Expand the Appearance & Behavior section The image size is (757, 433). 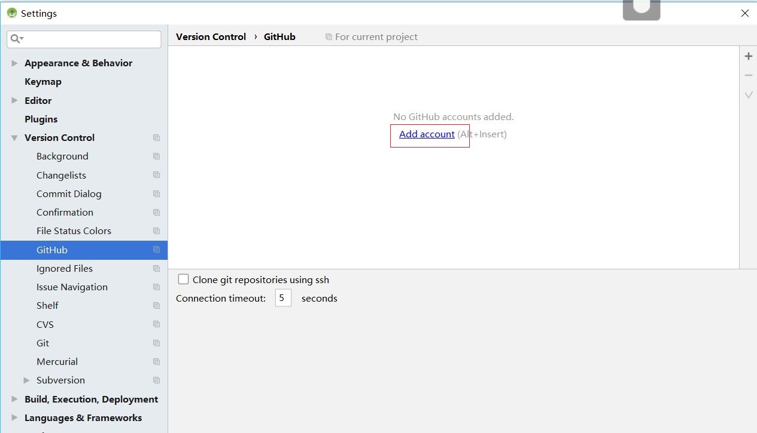point(14,63)
